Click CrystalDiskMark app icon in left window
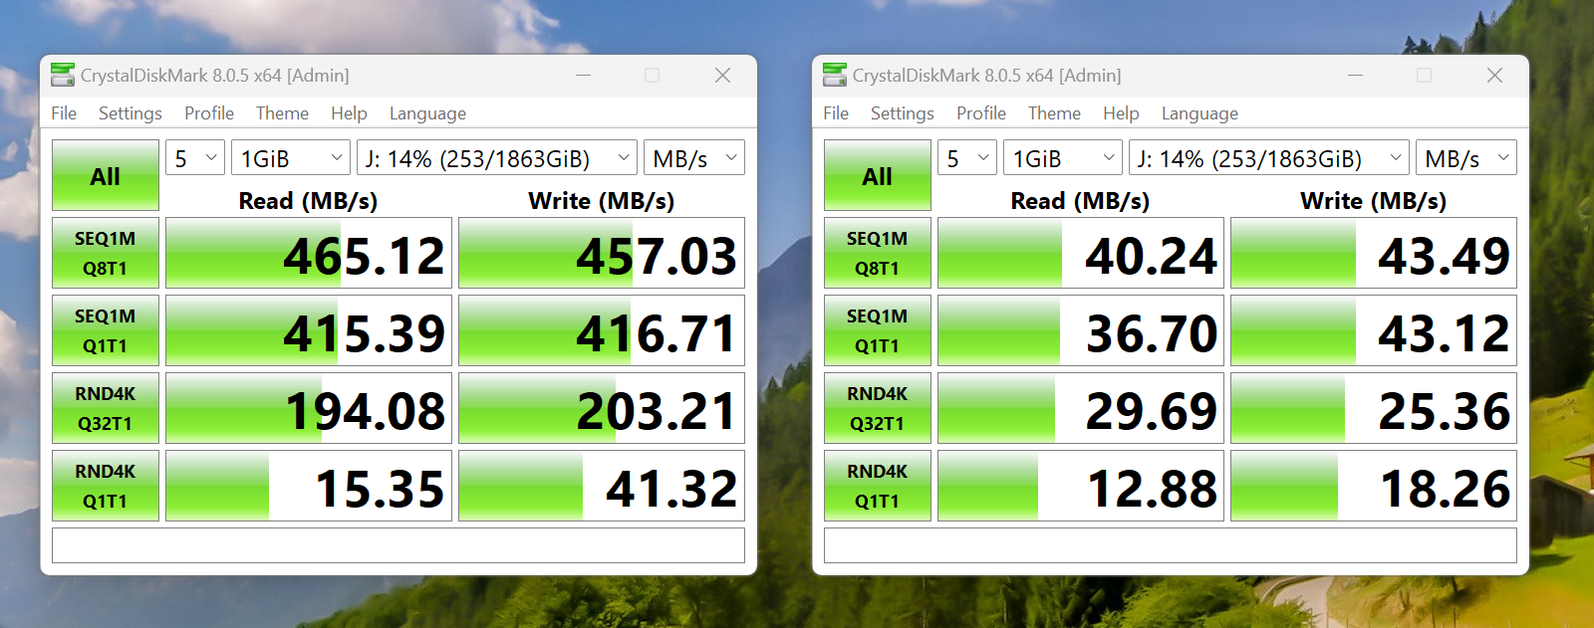1594x628 pixels. tap(63, 75)
